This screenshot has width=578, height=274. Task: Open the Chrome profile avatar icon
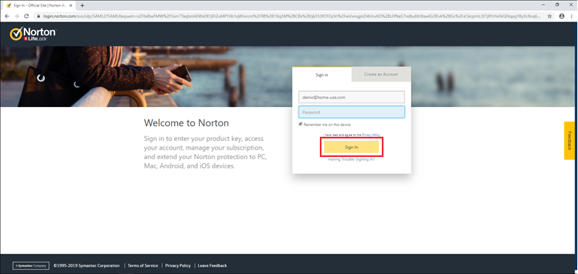[x=562, y=16]
